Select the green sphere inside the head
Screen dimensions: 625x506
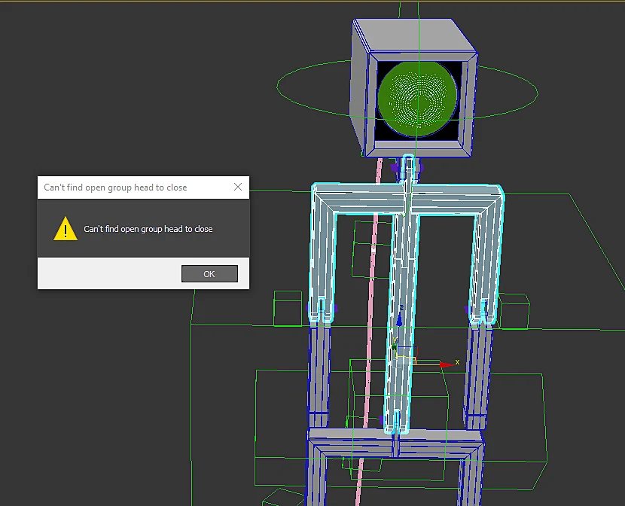(417, 98)
